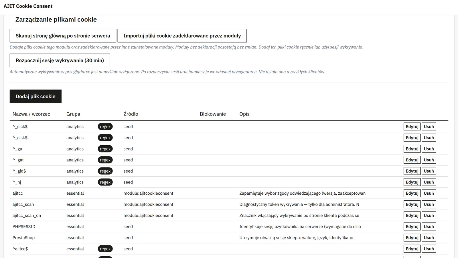Screen dimensions: 458x258
Task: Import cookies declared by modules
Action: pyautogui.click(x=182, y=36)
